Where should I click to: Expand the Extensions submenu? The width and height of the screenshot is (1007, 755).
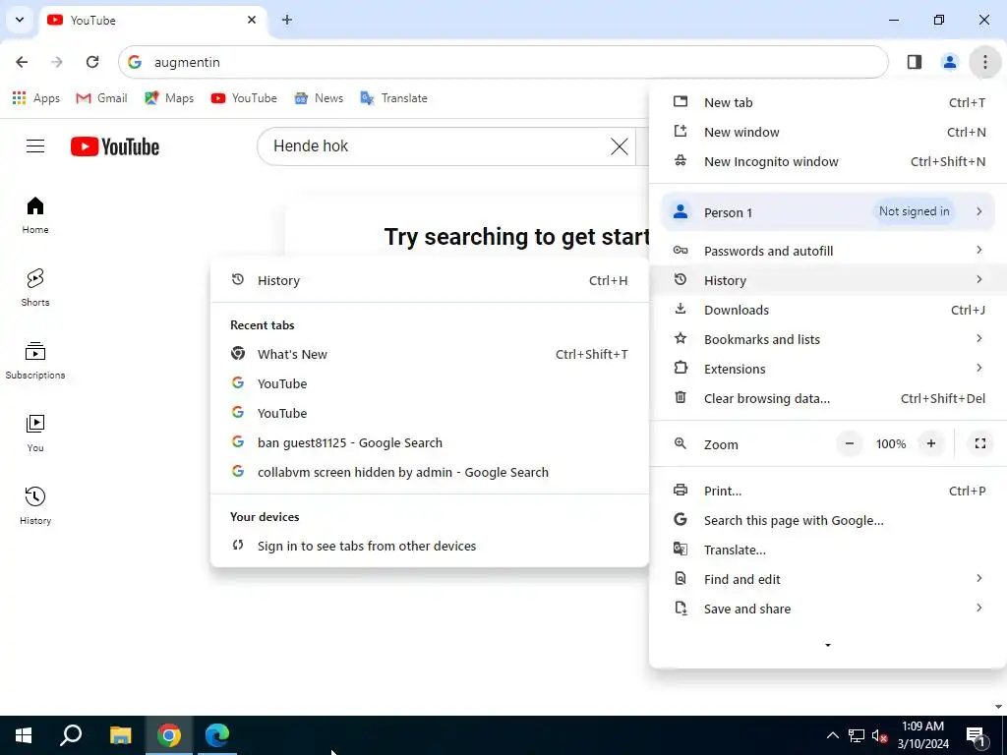[828, 369]
